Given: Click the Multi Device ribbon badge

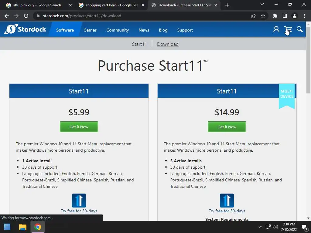Looking at the screenshot, I should pyautogui.click(x=287, y=96).
